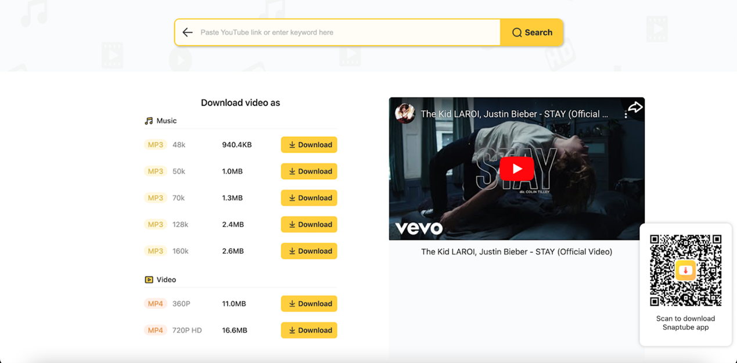The height and width of the screenshot is (363, 737).
Task: Click the 16.6MB file size
Action: pos(235,330)
